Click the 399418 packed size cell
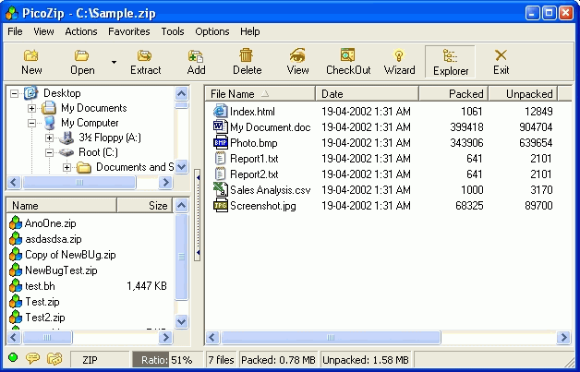Viewport: 580px width, 372px height. pos(466,127)
